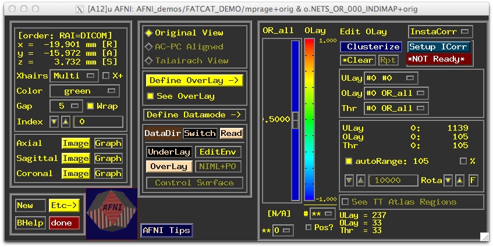
Task: Open the Coronal Graph viewer
Action: coord(108,174)
